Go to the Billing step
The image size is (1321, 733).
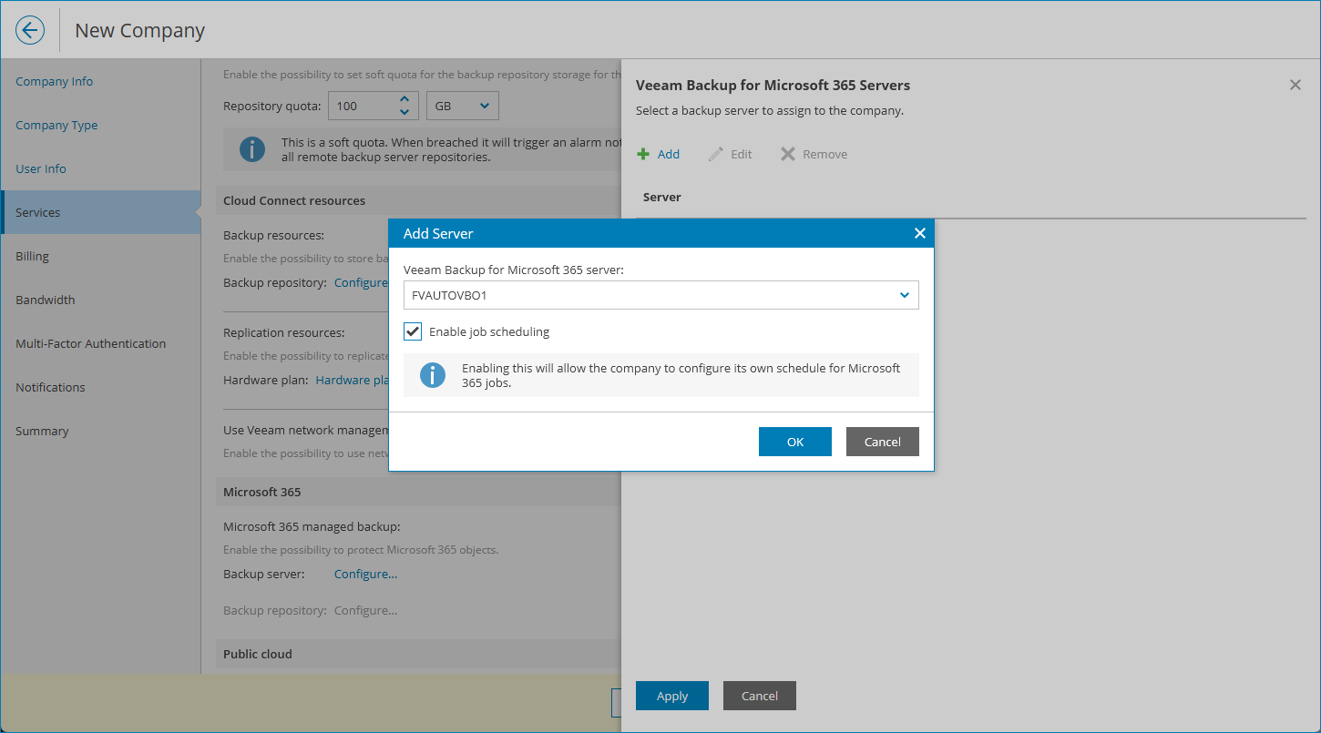tap(32, 256)
